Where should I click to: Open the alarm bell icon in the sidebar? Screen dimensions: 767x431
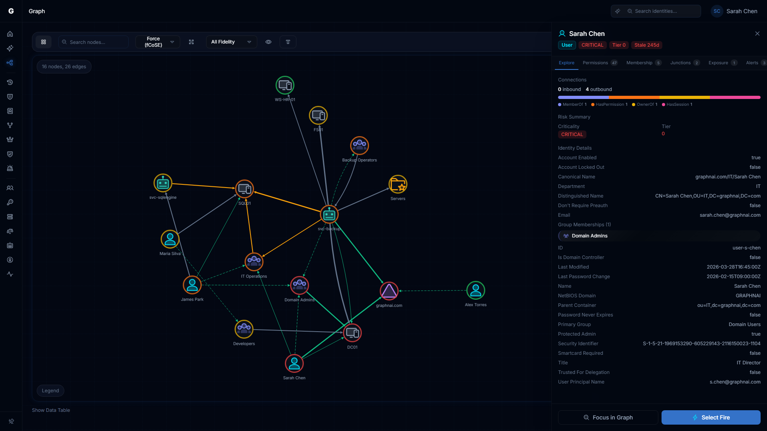pyautogui.click(x=10, y=168)
